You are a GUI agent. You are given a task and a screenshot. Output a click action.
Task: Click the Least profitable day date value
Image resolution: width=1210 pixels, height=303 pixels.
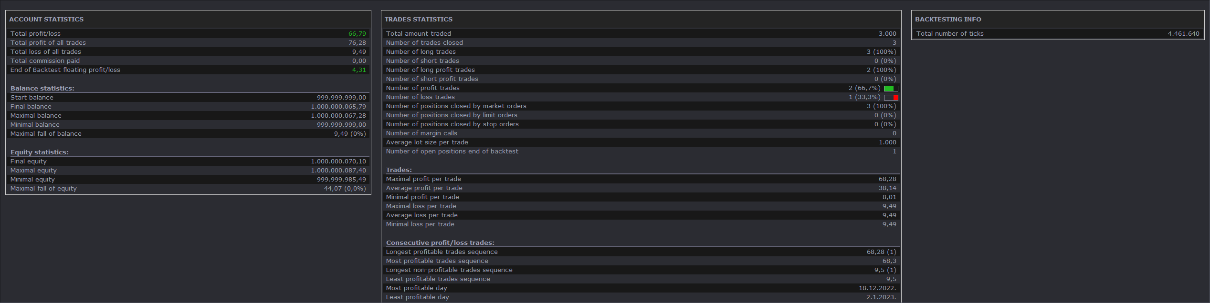click(881, 297)
